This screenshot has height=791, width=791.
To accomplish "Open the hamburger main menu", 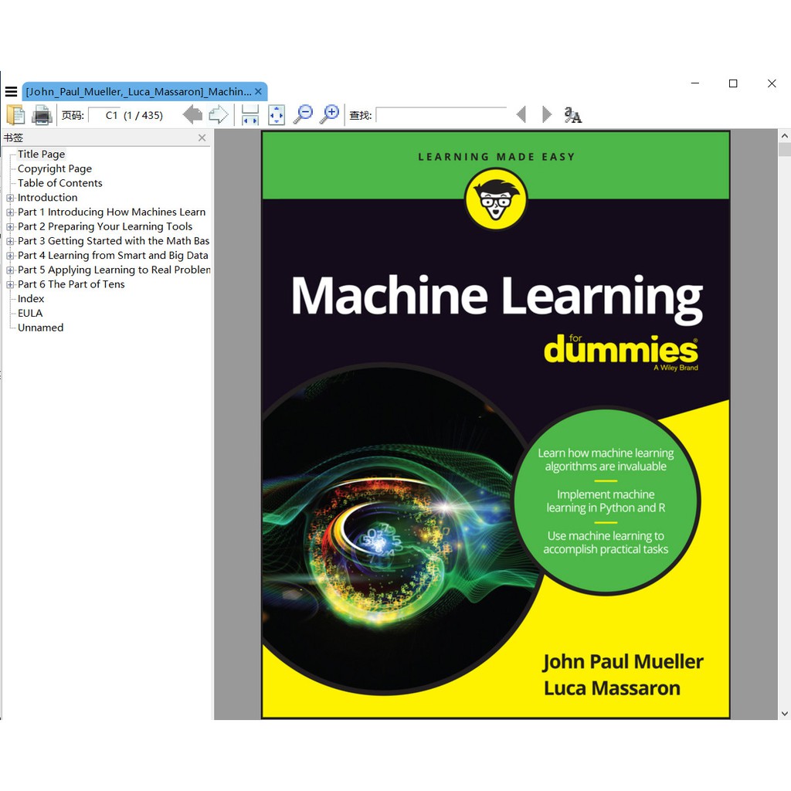I will point(11,92).
